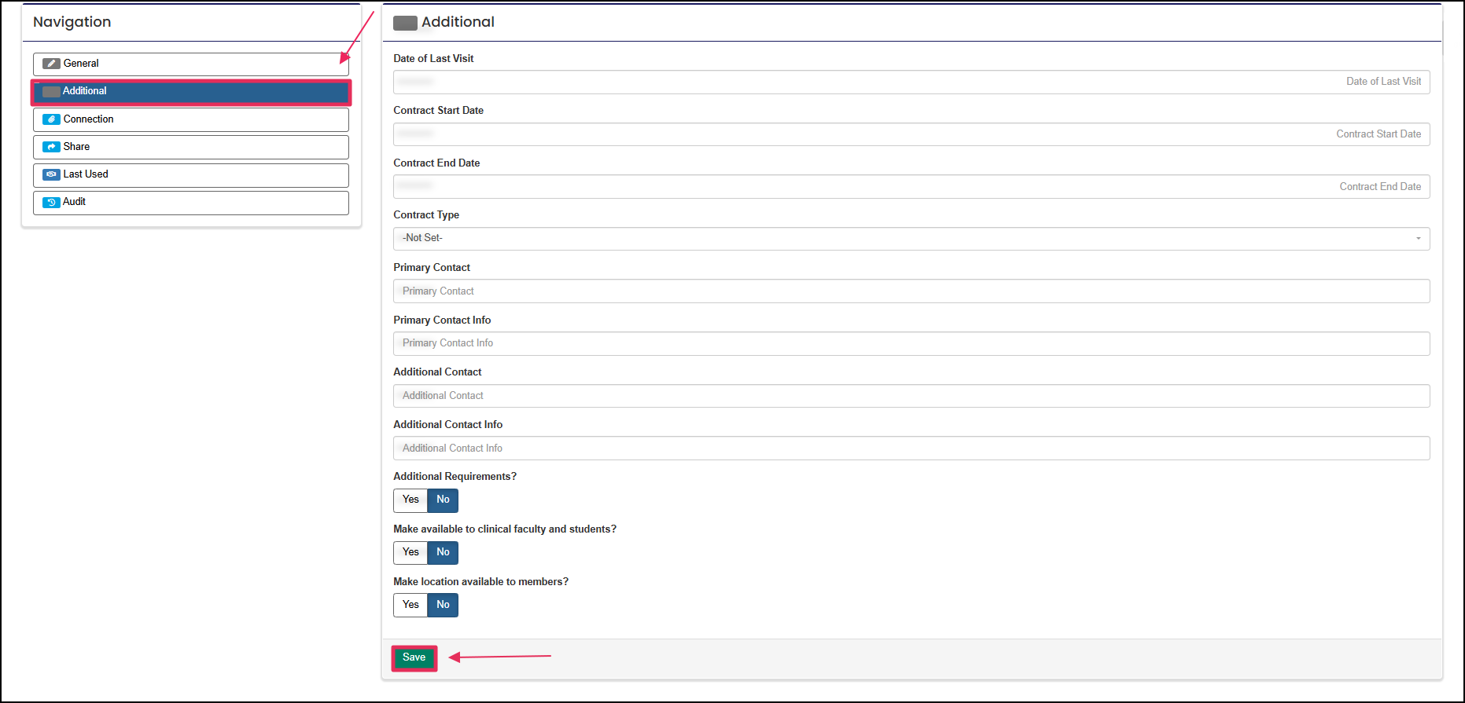
Task: Click the Save button
Action: pos(414,658)
